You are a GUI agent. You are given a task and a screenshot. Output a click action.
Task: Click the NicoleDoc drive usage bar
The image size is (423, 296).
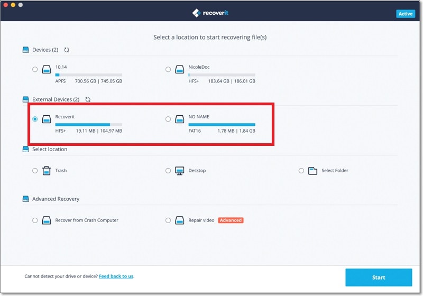pos(222,75)
